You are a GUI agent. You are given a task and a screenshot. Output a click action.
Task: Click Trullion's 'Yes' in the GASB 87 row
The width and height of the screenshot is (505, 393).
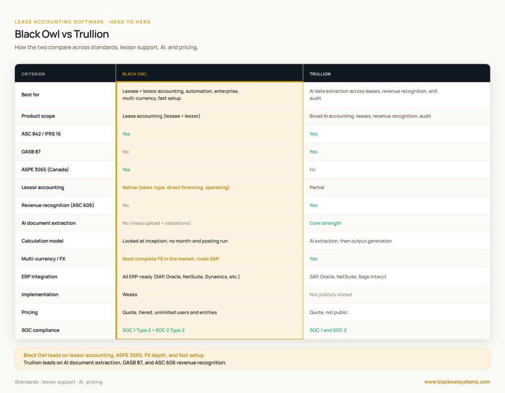tap(313, 151)
